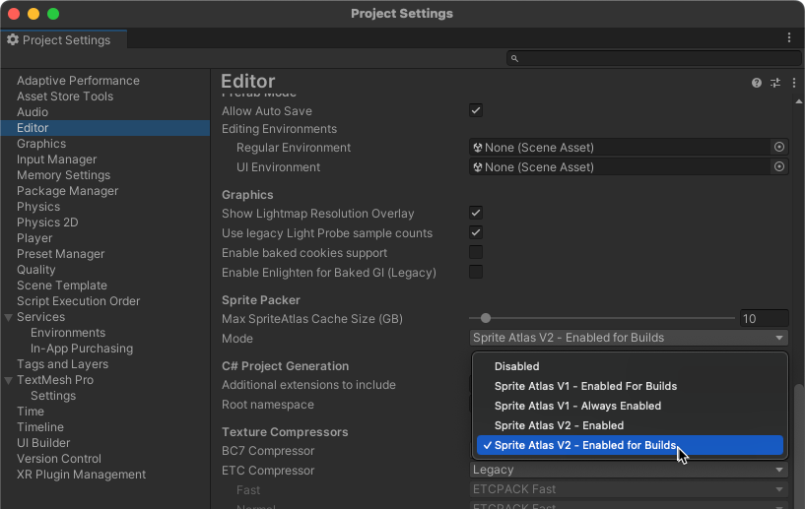This screenshot has width=805, height=509.
Task: Open Regular Environment object picker
Action: pos(779,147)
